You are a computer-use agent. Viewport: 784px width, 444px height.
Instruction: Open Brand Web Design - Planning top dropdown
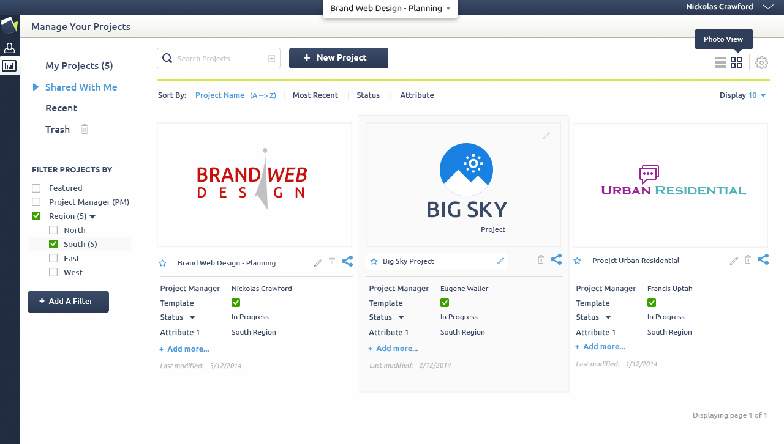[390, 9]
